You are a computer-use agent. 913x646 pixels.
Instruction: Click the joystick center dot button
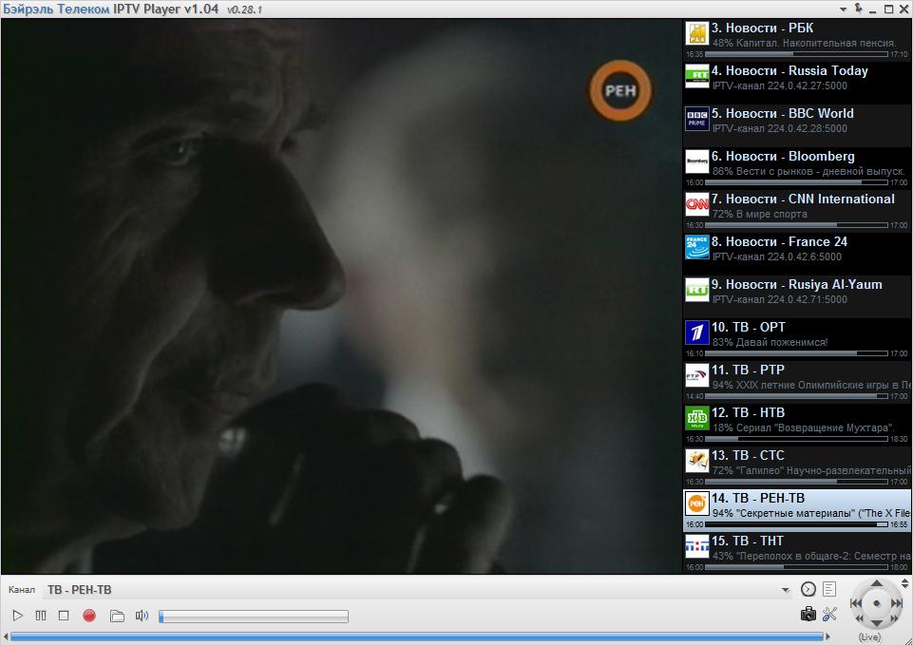click(x=876, y=603)
